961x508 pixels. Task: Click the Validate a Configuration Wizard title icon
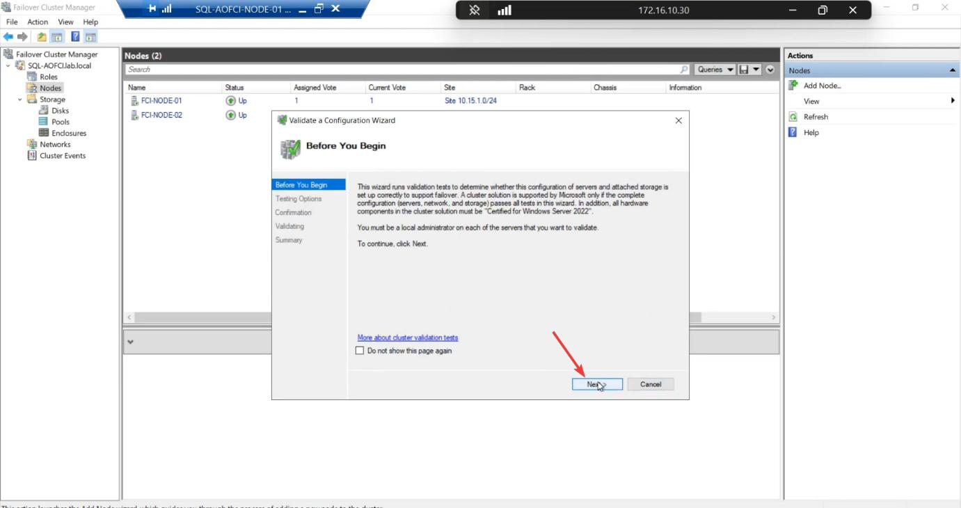[x=282, y=120]
